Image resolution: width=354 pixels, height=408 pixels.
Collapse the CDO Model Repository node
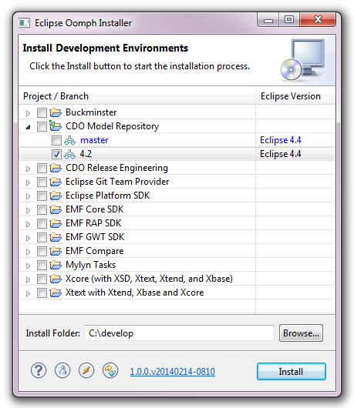pos(29,127)
